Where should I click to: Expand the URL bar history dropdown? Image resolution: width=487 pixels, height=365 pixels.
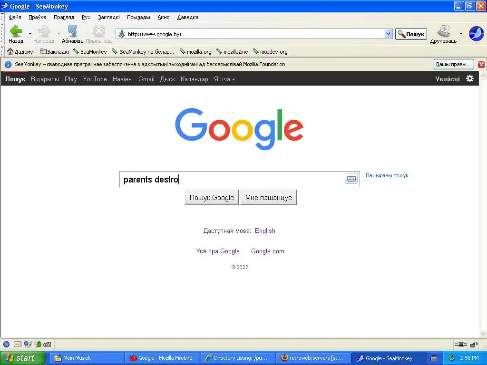pyautogui.click(x=388, y=34)
